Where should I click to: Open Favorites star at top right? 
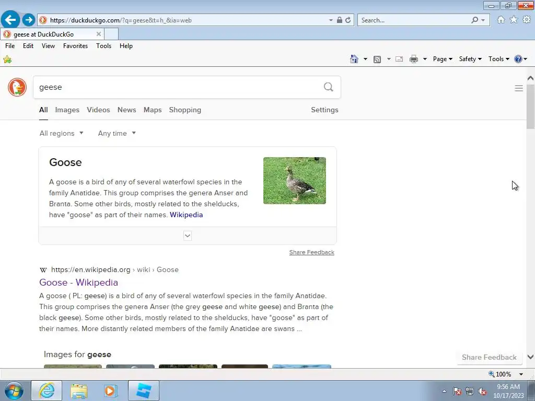click(x=514, y=20)
